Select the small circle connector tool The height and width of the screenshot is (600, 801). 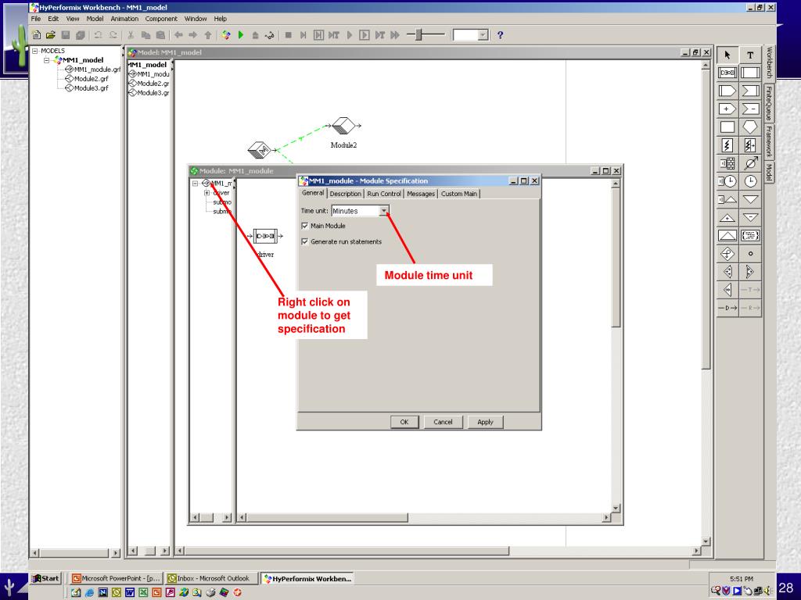click(750, 254)
